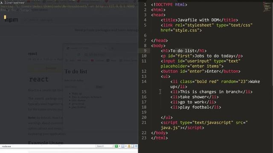Click the random="23" attribute in code

[x=234, y=82]
